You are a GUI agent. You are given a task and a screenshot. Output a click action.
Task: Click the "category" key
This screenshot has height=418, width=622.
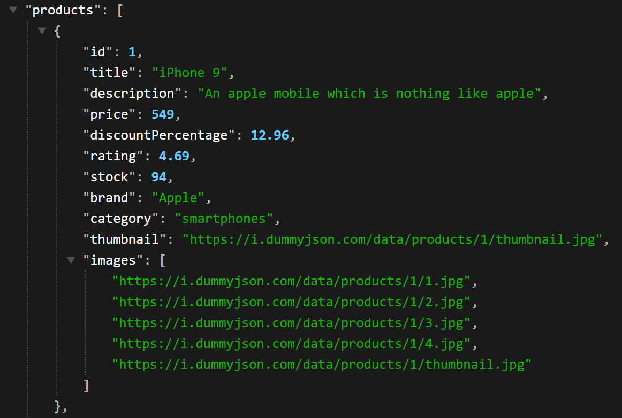(120, 219)
